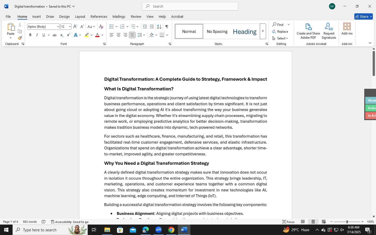Click Create and Share Adobe PDF
This screenshot has width=376, height=235.
[308, 31]
